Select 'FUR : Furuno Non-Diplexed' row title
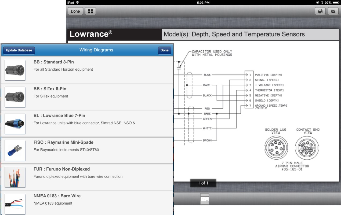 pyautogui.click(x=62, y=169)
